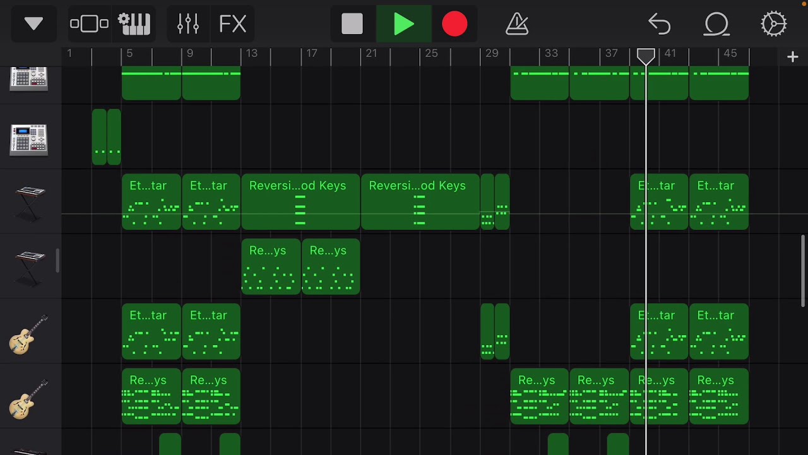Enable the metronome
Viewport: 808px width, 455px height.
click(x=517, y=23)
